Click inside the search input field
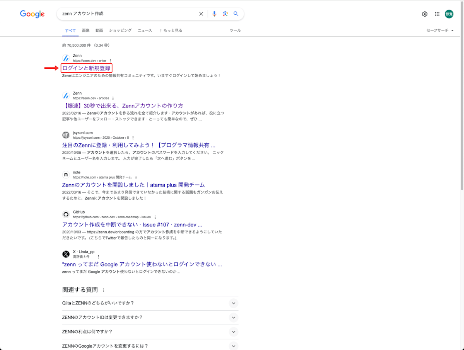 (128, 14)
